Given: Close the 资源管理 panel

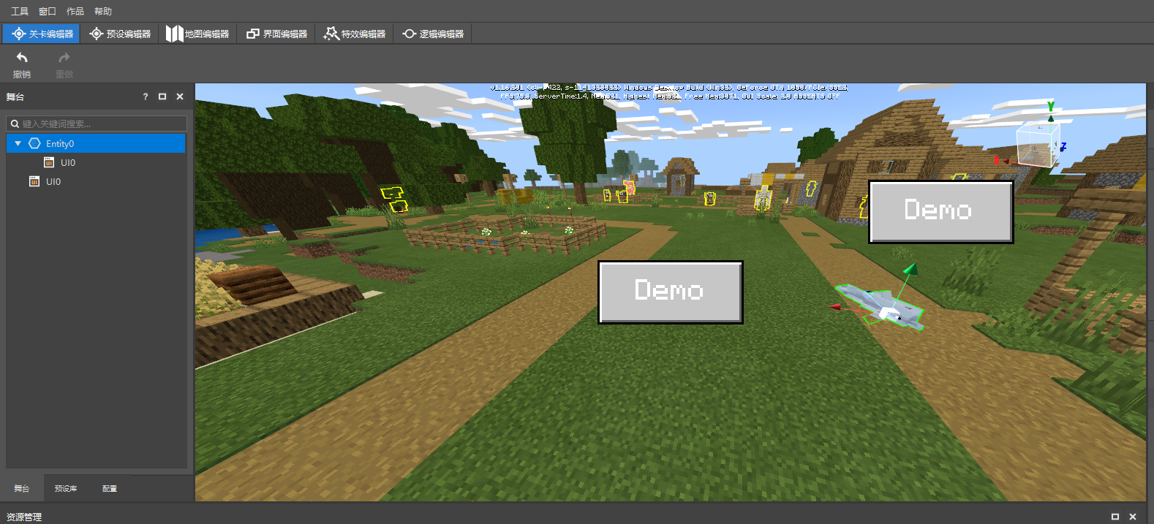Looking at the screenshot, I should [1133, 517].
